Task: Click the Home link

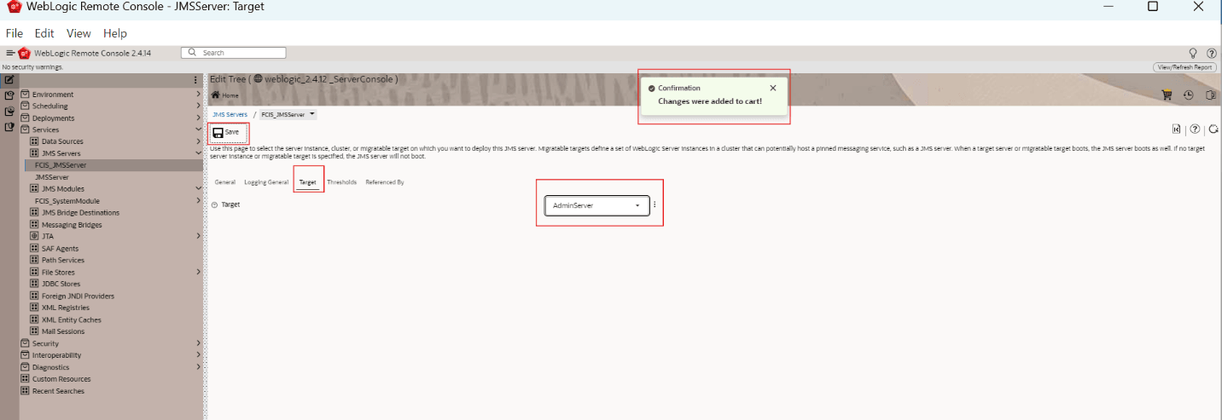Action: click(230, 95)
